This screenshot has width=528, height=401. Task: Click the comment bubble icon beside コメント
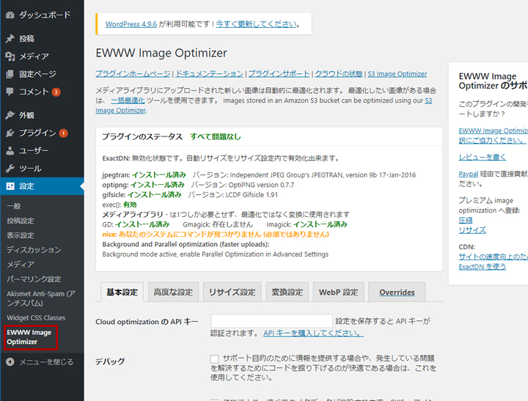(x=10, y=92)
